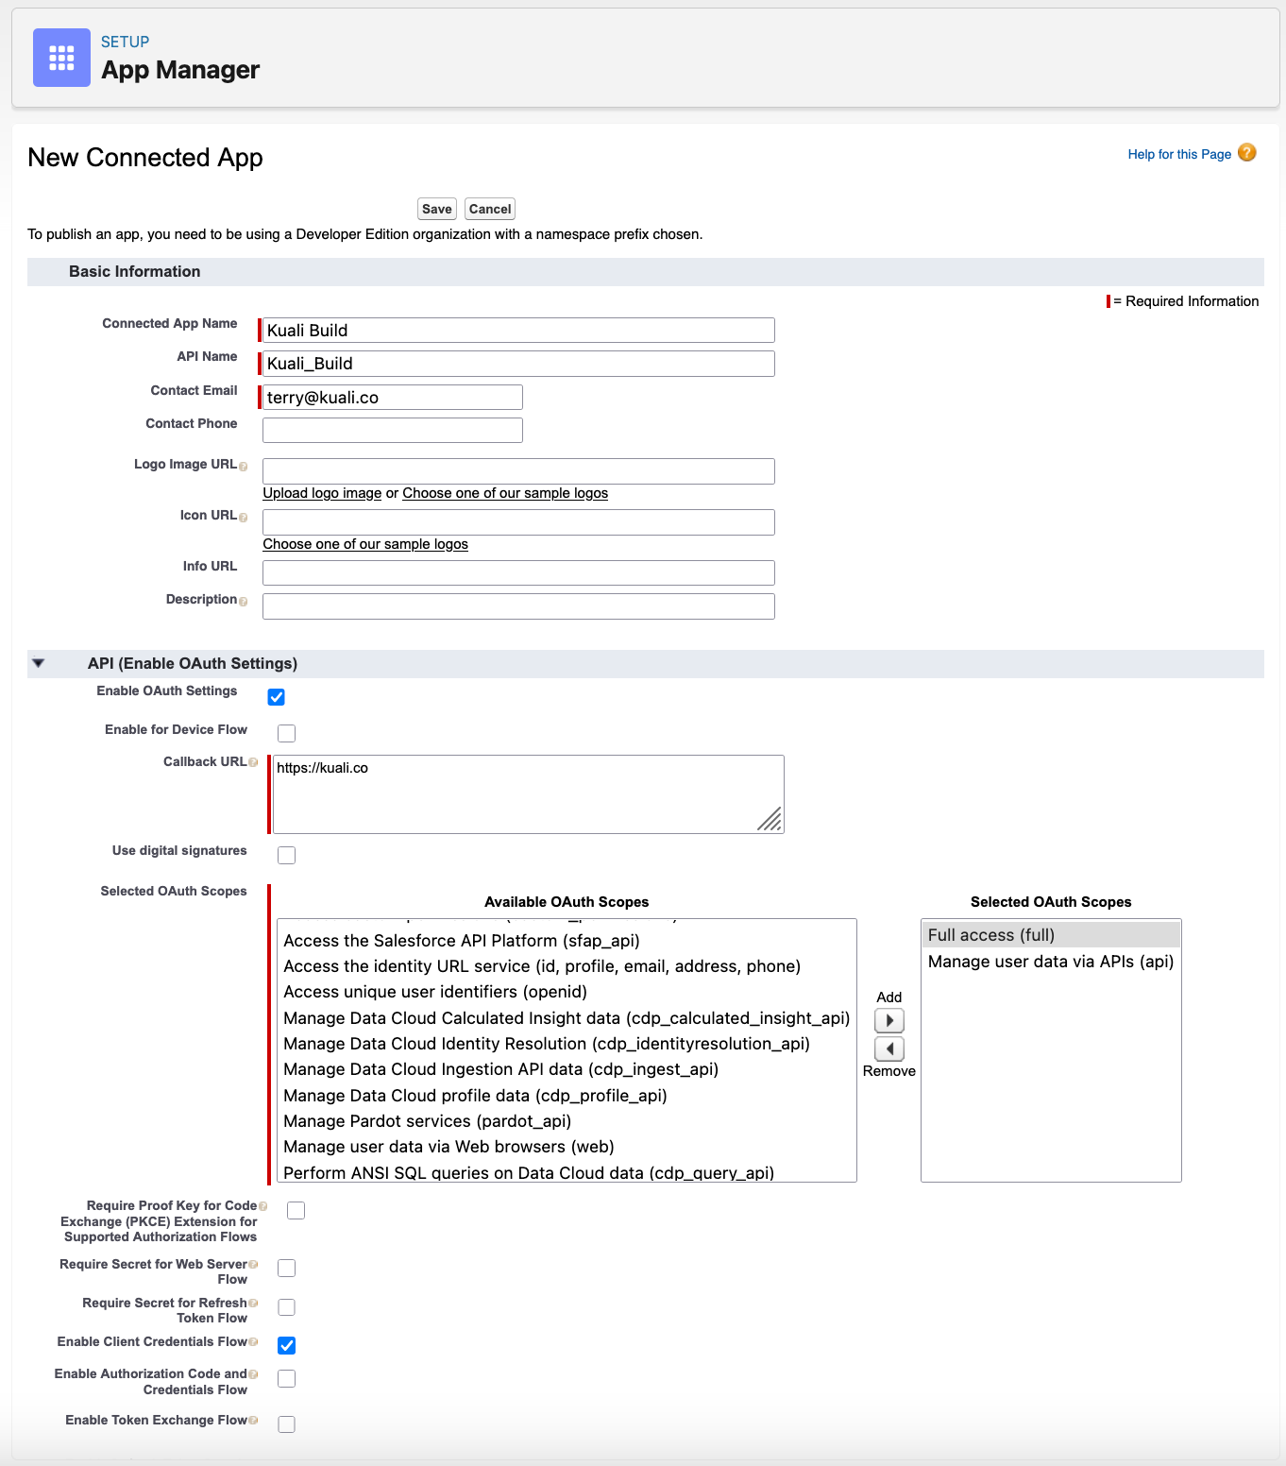This screenshot has width=1286, height=1466.
Task: Click the tooltip icon beside Require Proof Key for Code Exchange
Action: [263, 1204]
